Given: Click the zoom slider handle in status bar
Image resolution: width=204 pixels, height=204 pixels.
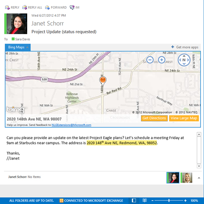Looking at the screenshot, I should pyautogui.click(x=169, y=200).
